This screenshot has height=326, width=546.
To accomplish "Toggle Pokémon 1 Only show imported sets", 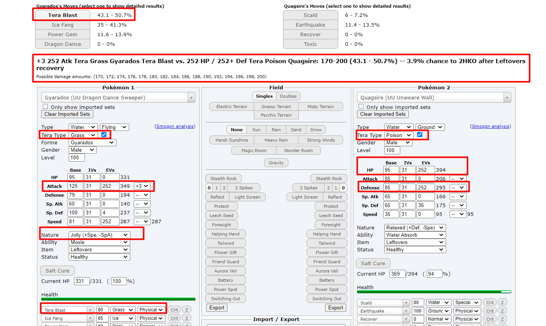I will pyautogui.click(x=45, y=107).
